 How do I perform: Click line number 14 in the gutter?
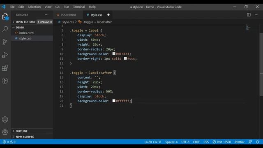[x=61, y=73]
